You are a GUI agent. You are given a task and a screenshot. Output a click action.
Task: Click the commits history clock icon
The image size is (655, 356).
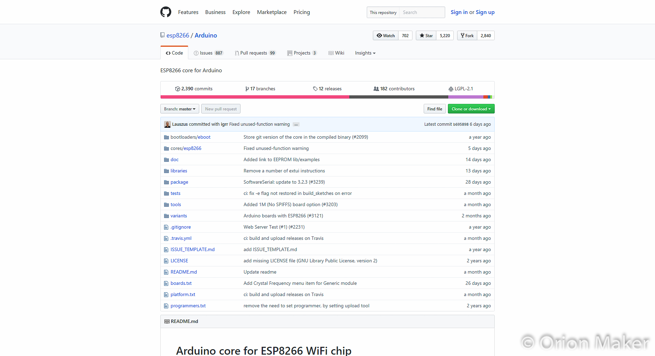(177, 89)
